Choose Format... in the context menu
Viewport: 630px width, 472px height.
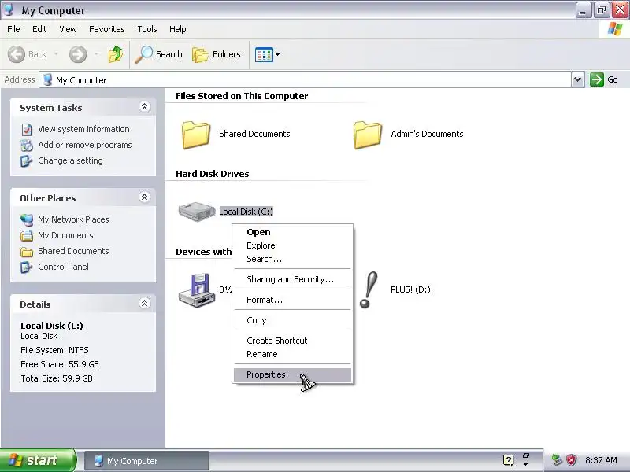(x=292, y=300)
